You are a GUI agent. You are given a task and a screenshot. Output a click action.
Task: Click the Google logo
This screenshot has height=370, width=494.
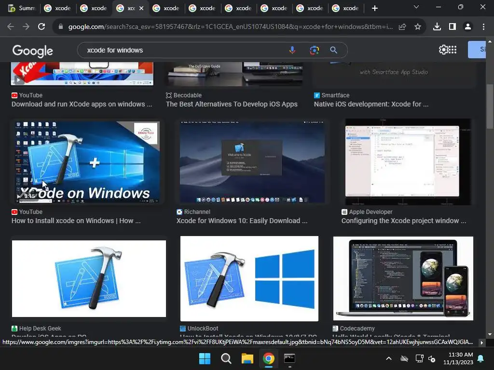point(32,51)
